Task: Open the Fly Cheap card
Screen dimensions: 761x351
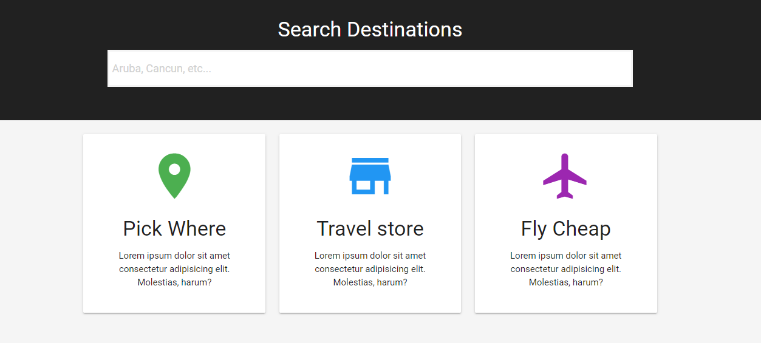Action: 565,223
